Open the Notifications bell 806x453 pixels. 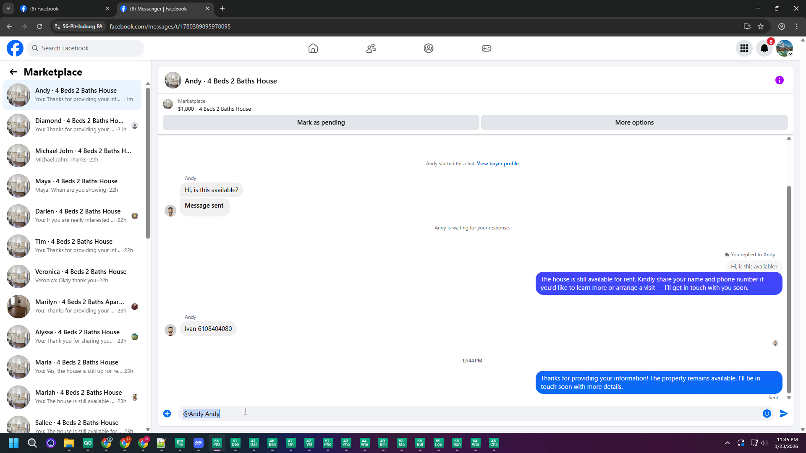point(764,48)
